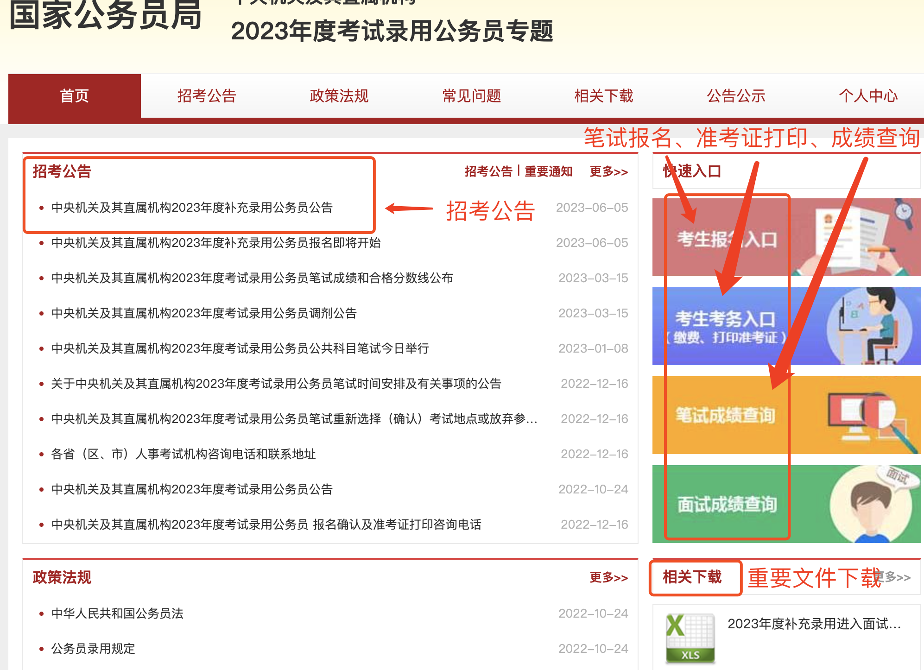Switch to the 重要通知 sub-tab
Screen dimensions: 924x670
pyautogui.click(x=549, y=171)
